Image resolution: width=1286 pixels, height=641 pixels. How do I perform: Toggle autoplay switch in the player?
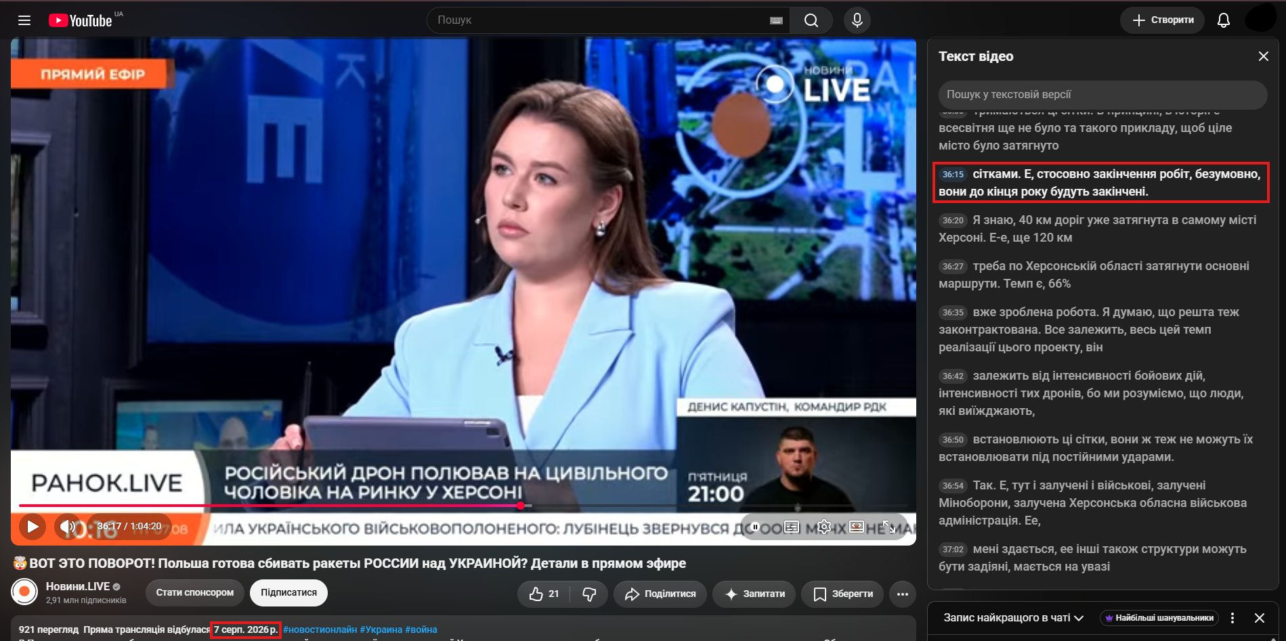click(x=757, y=527)
